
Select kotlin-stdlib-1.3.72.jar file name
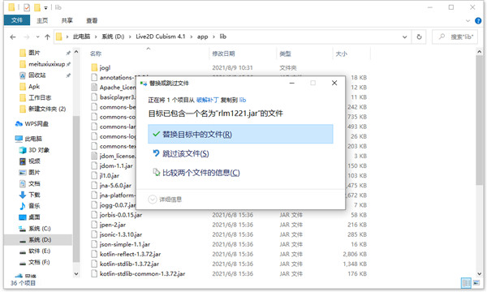click(129, 264)
